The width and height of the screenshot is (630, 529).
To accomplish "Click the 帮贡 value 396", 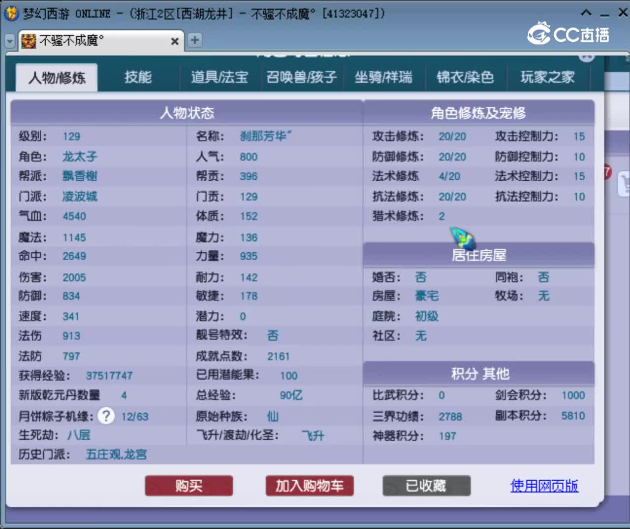I will [x=249, y=176].
